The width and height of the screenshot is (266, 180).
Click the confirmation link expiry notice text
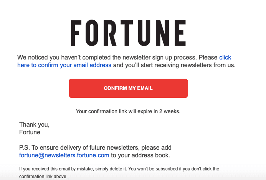pos(128,112)
